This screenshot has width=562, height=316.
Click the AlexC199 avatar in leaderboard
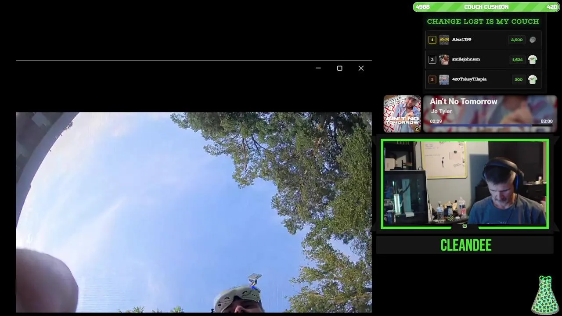(444, 39)
